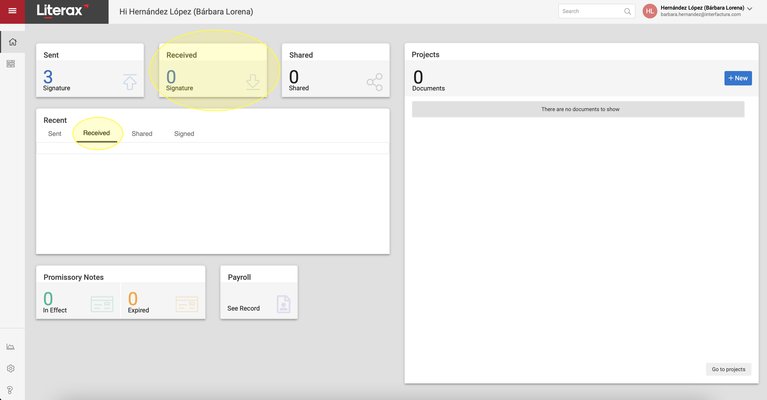Click the HL user avatar
This screenshot has height=400, width=767.
650,11
